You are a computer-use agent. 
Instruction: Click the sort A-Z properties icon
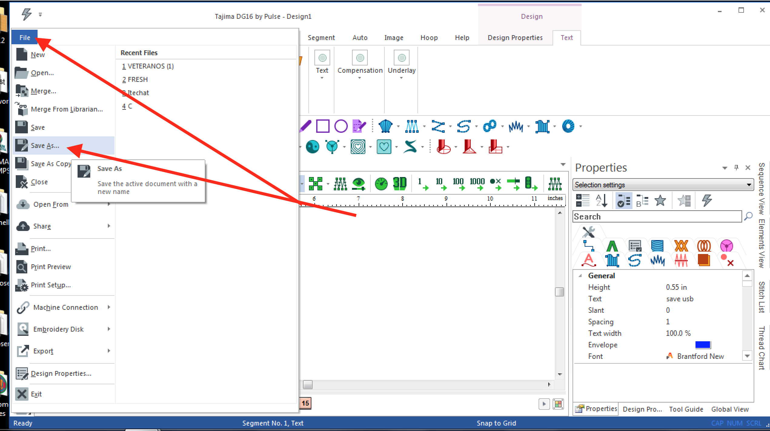point(601,200)
